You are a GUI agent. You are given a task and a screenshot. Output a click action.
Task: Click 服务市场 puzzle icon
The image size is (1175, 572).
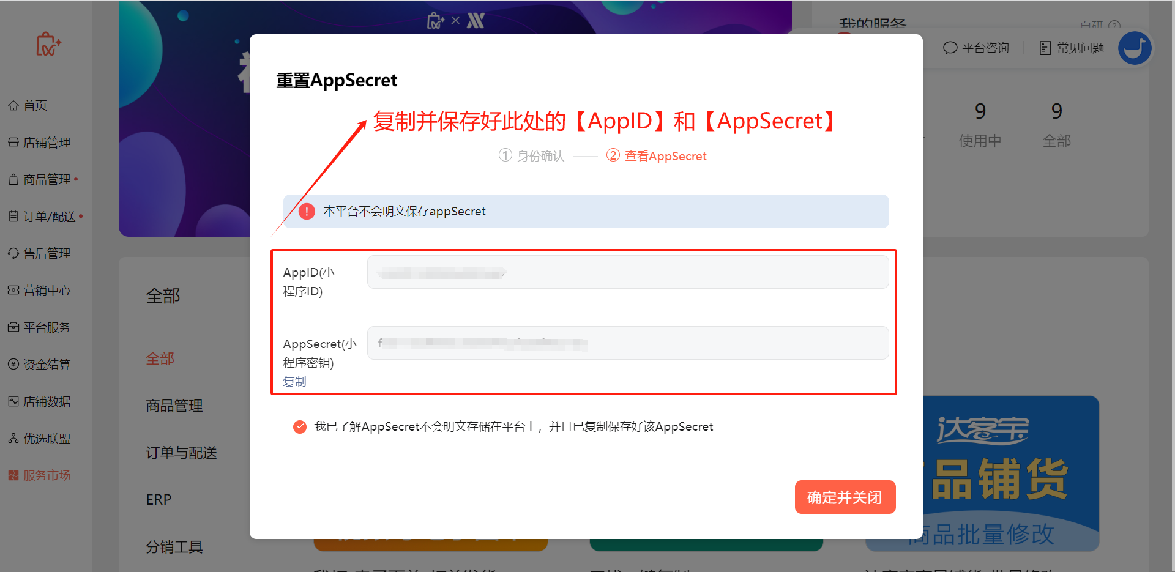point(13,475)
